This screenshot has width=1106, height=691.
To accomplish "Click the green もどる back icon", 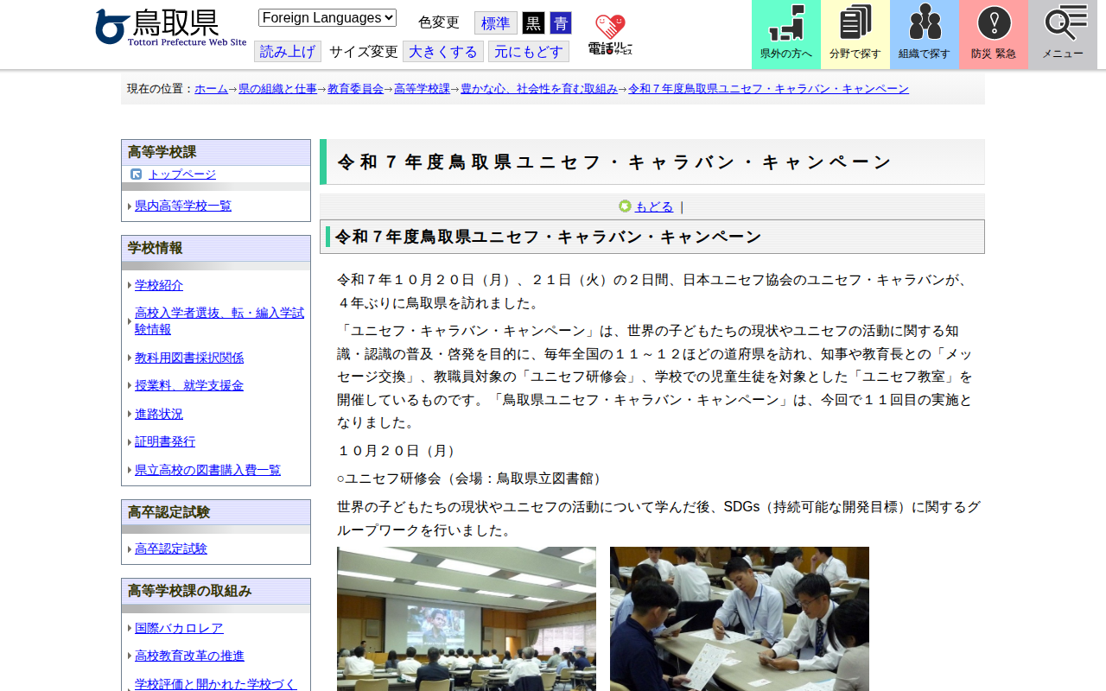I will [x=625, y=206].
